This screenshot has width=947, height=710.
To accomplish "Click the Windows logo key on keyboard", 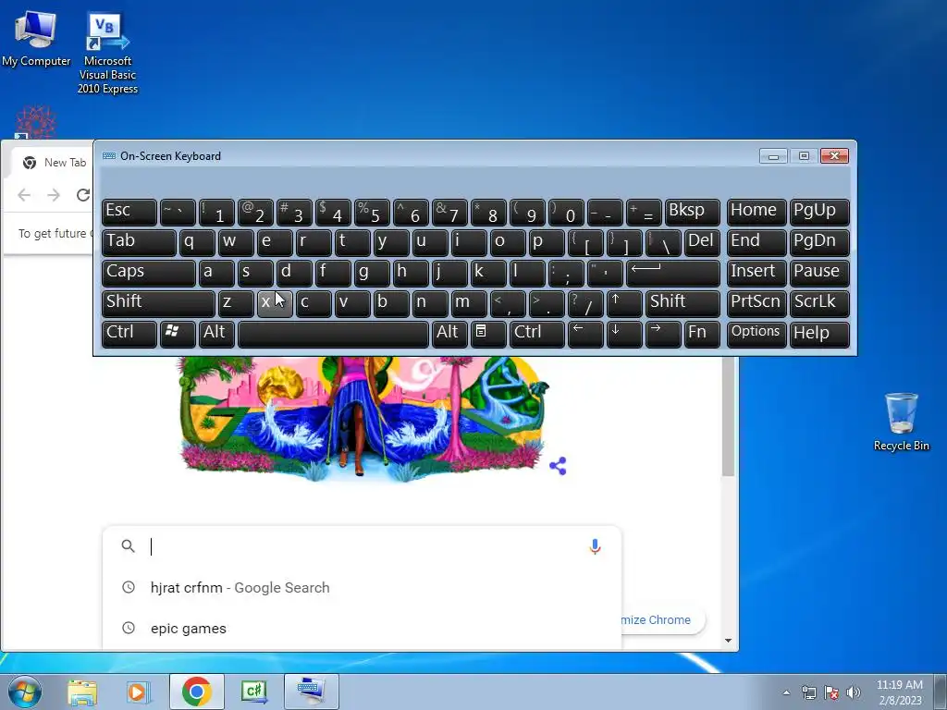I will coord(178,334).
